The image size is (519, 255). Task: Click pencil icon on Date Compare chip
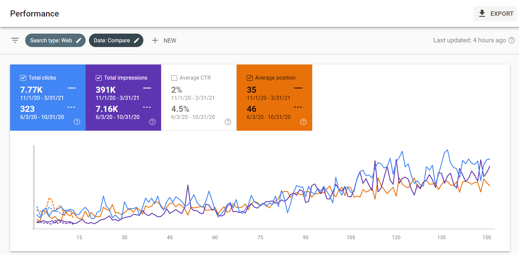pyautogui.click(x=136, y=40)
